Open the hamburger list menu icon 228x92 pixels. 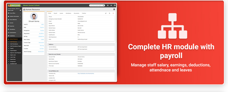point(114,9)
